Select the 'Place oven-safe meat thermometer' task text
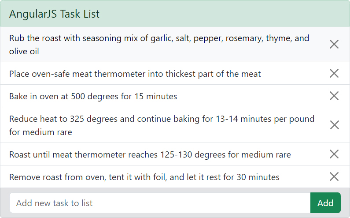Viewport: 350px width, 218px height. point(135,74)
